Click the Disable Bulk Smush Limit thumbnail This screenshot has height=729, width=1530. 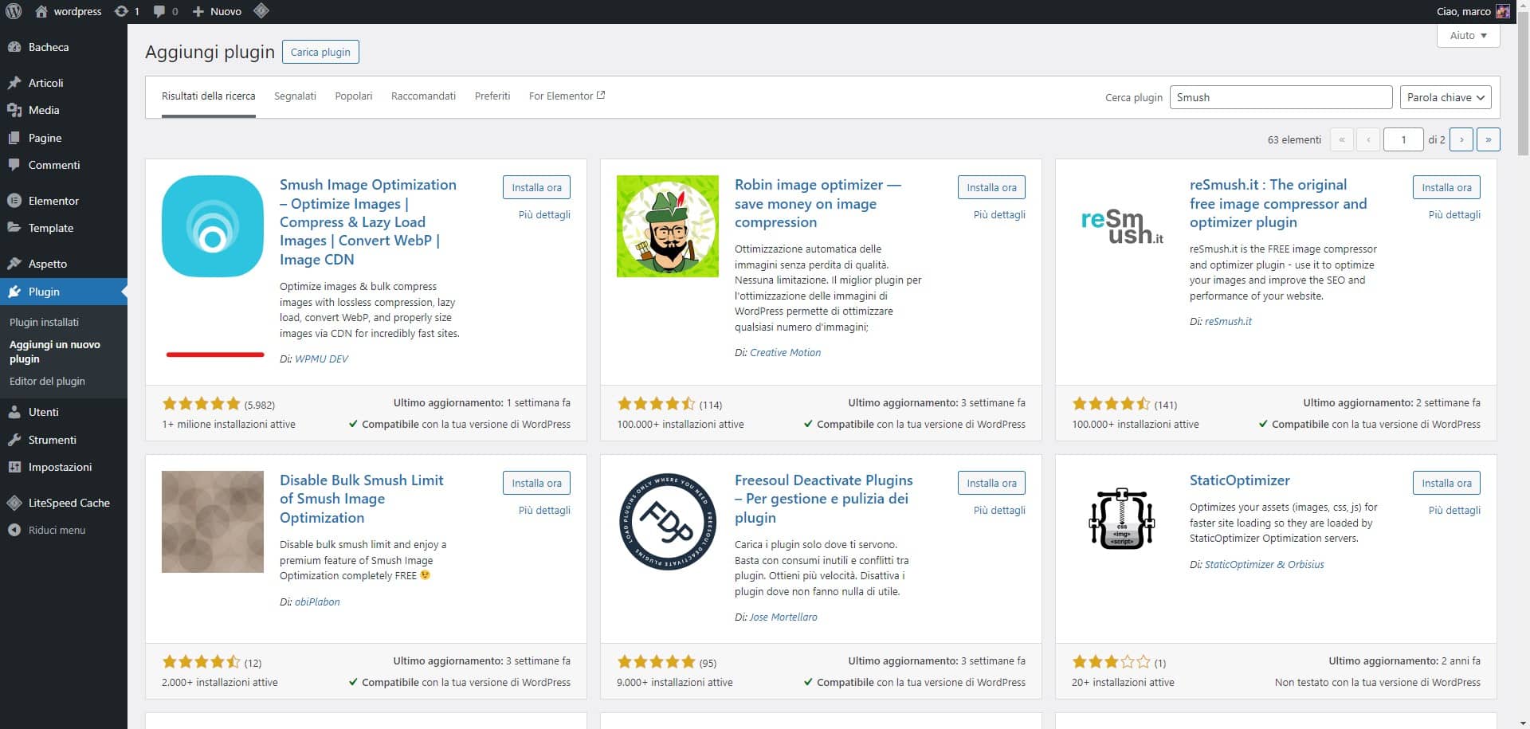[213, 522]
